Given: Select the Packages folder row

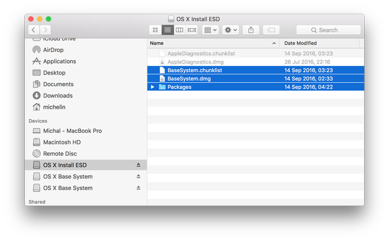Looking at the screenshot, I should tap(256, 87).
